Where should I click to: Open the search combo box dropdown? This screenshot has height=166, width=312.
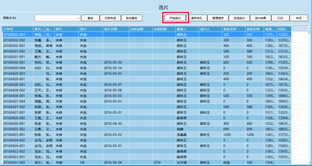78,18
